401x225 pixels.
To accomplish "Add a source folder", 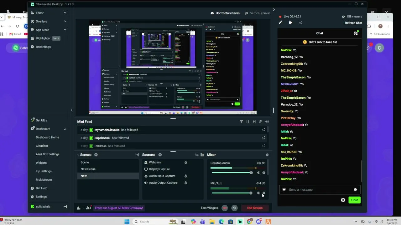I will (202, 155).
